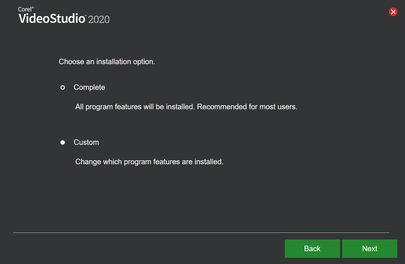Go back with the Back button
The width and height of the screenshot is (405, 264).
[312, 249]
